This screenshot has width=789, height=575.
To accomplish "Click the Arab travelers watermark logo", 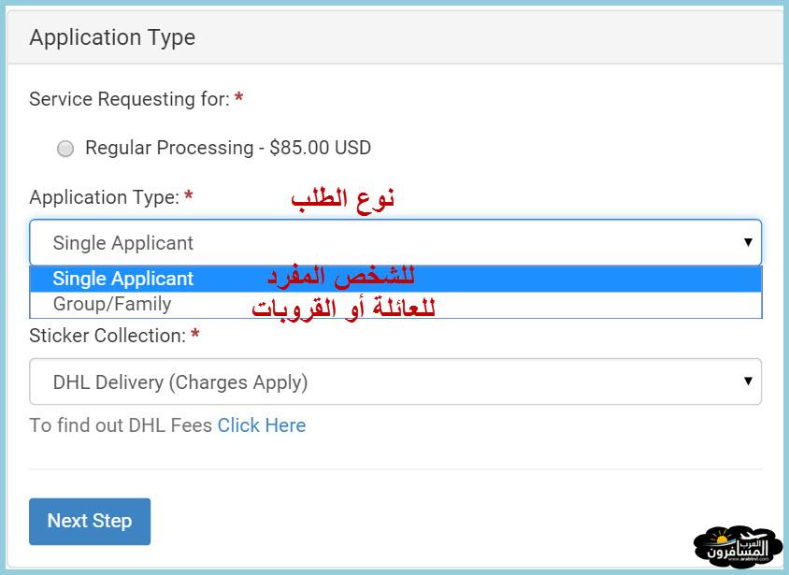I will point(738,547).
